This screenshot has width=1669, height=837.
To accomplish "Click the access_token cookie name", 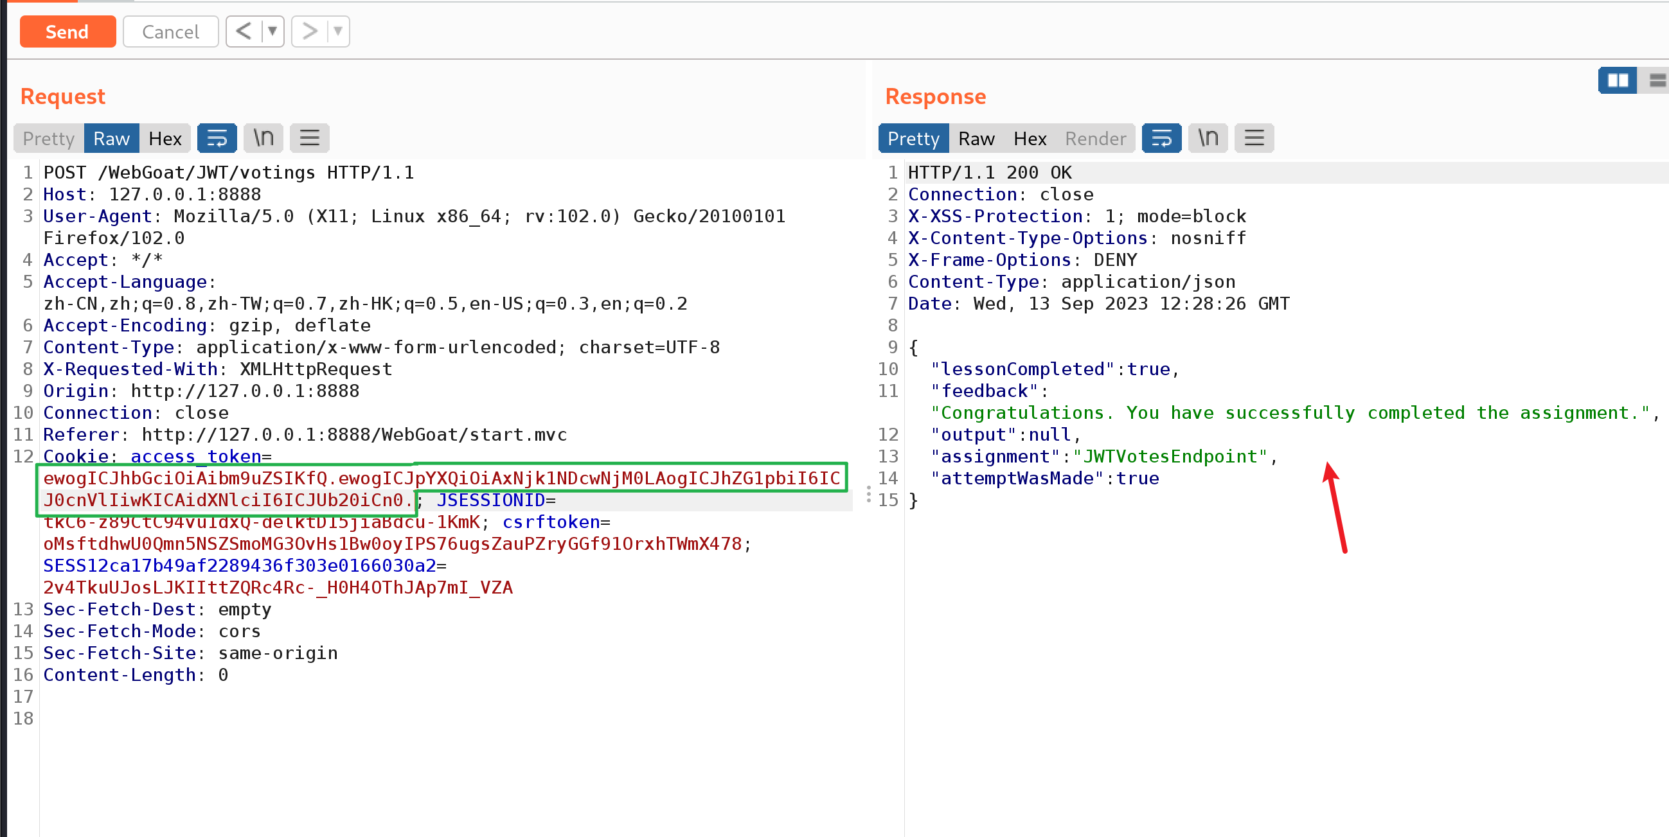I will click(x=196, y=456).
